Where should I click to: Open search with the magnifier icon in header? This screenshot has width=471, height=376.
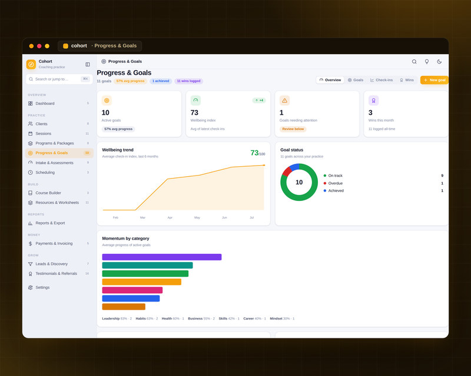click(x=414, y=62)
